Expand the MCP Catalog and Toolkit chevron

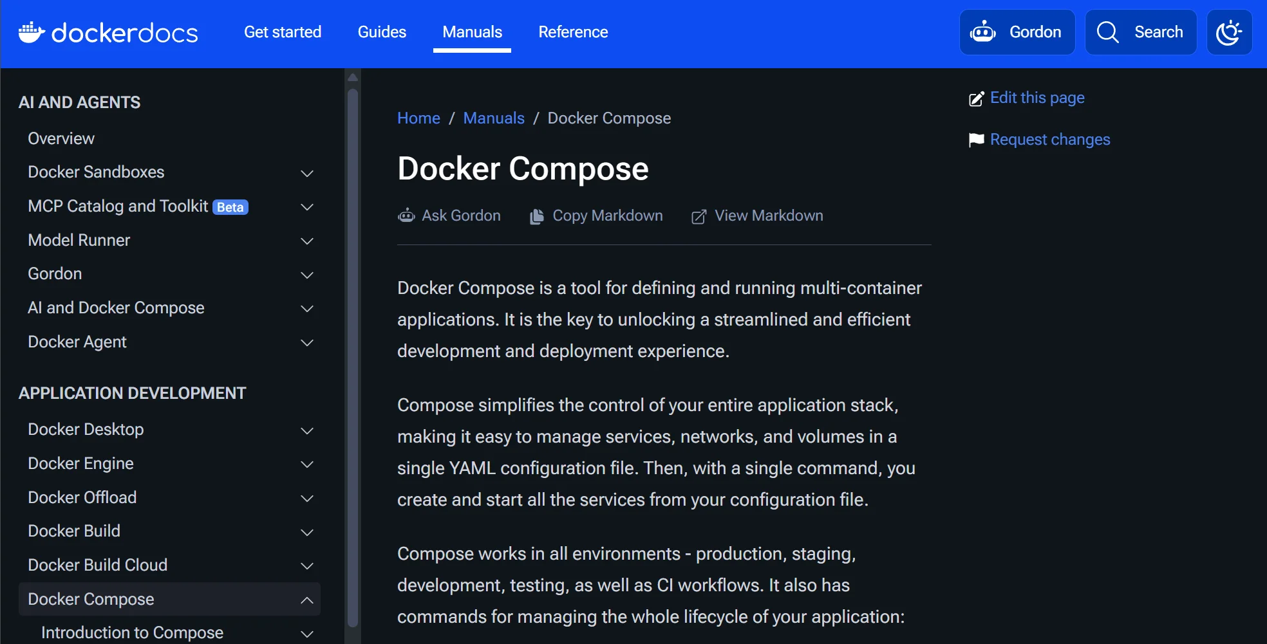coord(307,207)
